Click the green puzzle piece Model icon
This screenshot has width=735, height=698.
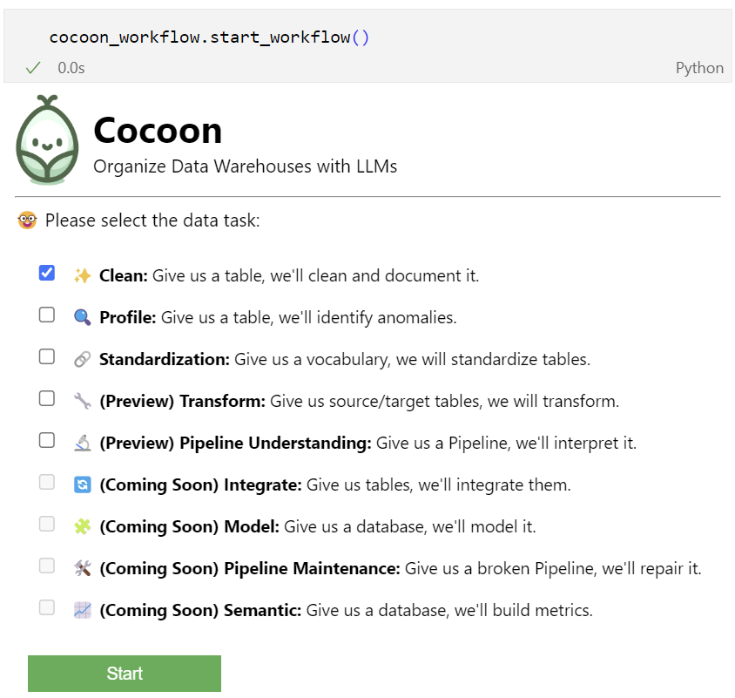(x=83, y=526)
